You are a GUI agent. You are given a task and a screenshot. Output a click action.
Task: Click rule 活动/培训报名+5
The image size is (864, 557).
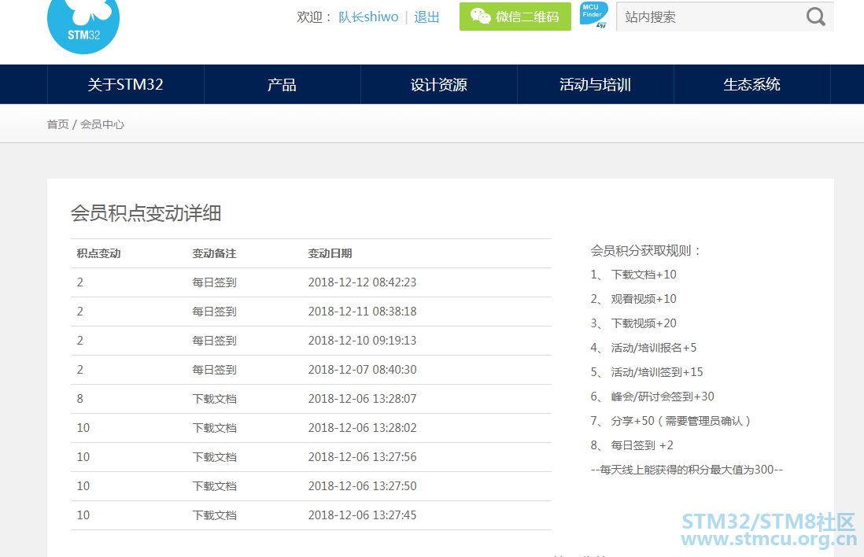click(x=654, y=348)
